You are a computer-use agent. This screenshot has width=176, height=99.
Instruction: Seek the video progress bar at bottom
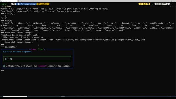click(88, 97)
